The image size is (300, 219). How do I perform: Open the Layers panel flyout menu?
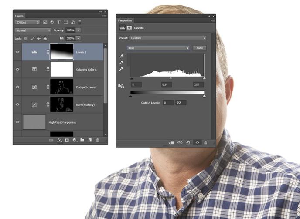105,16
